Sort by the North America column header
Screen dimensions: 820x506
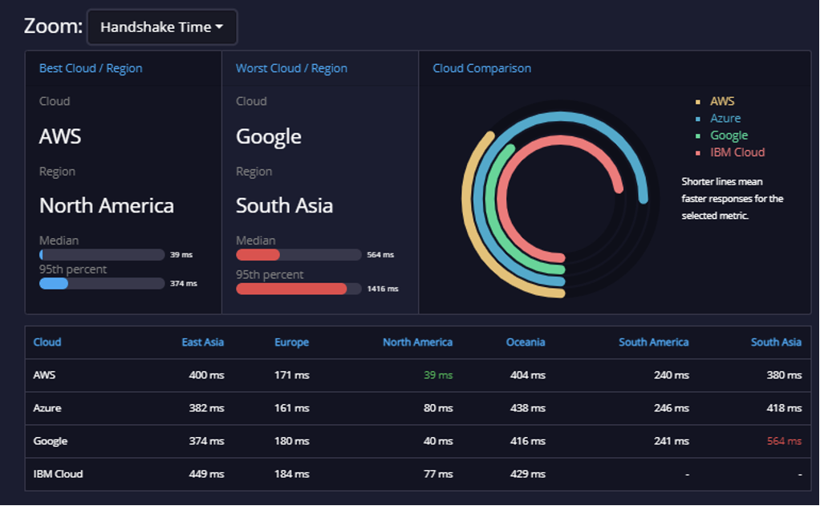point(417,342)
